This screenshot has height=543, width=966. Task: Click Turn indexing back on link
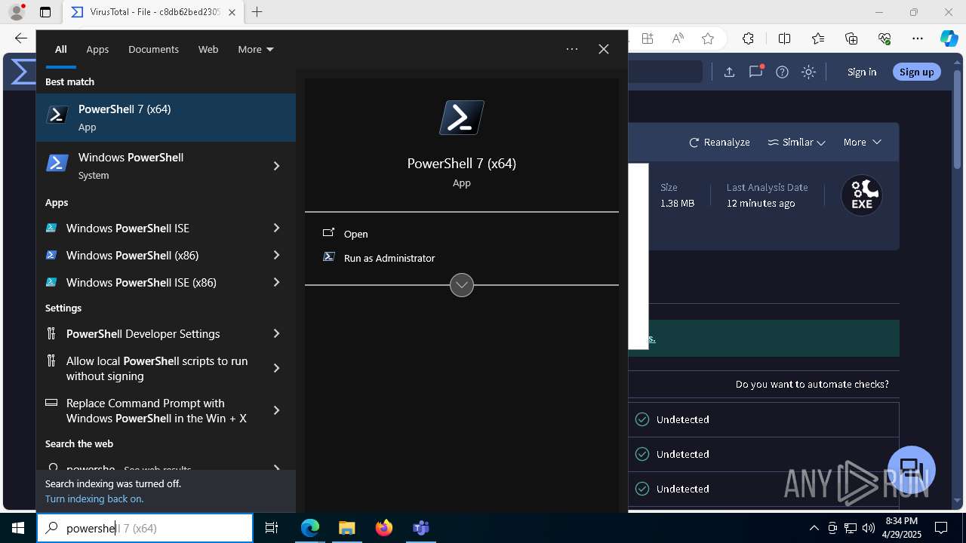[94, 499]
